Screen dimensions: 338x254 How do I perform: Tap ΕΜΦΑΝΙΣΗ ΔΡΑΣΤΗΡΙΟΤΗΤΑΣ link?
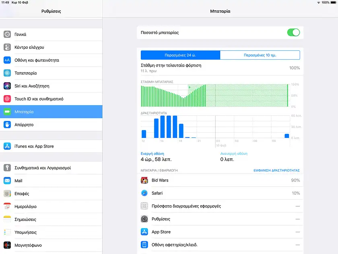276,171
